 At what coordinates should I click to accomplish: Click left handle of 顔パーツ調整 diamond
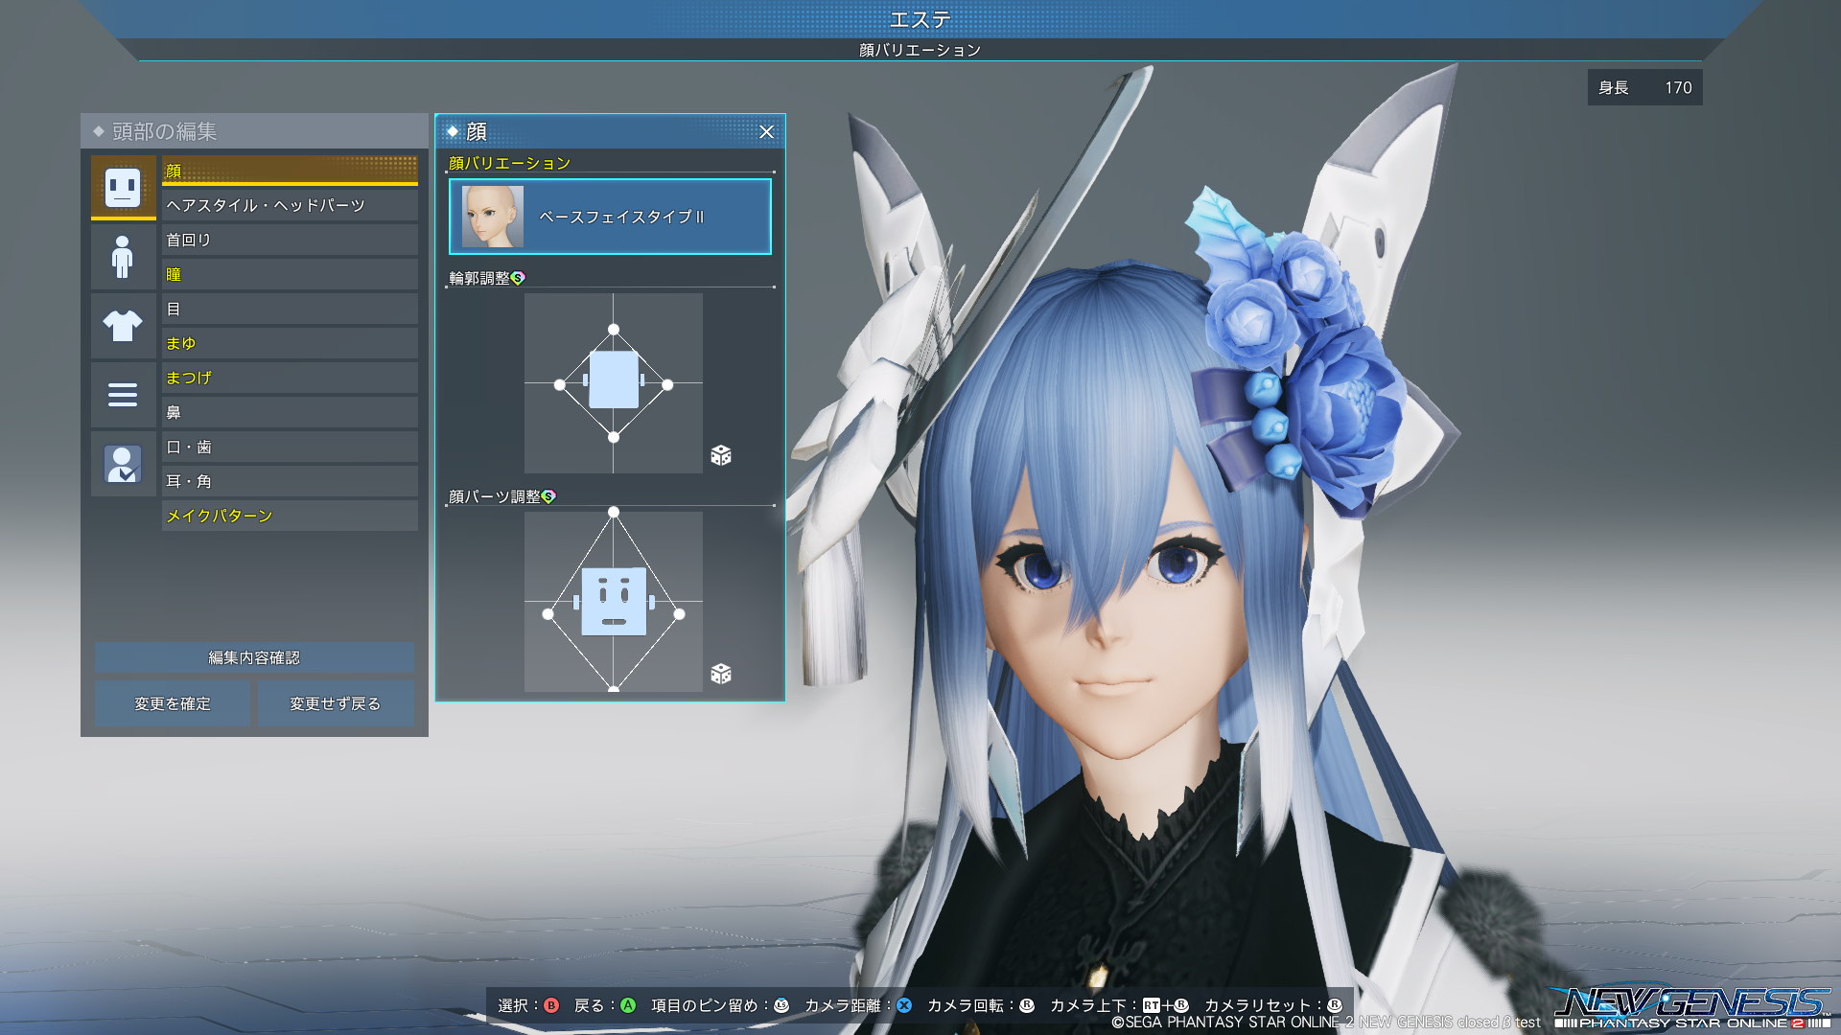tap(548, 614)
